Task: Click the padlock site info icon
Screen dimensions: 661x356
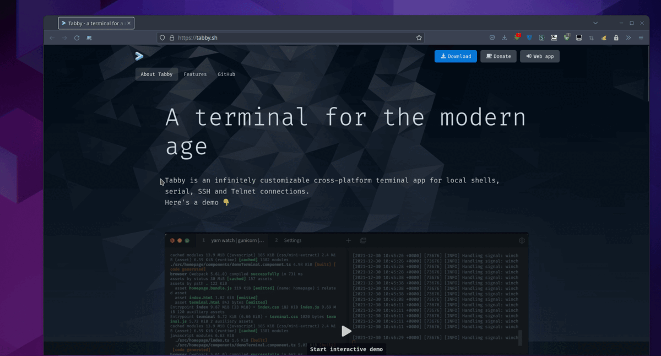Action: [x=172, y=37]
